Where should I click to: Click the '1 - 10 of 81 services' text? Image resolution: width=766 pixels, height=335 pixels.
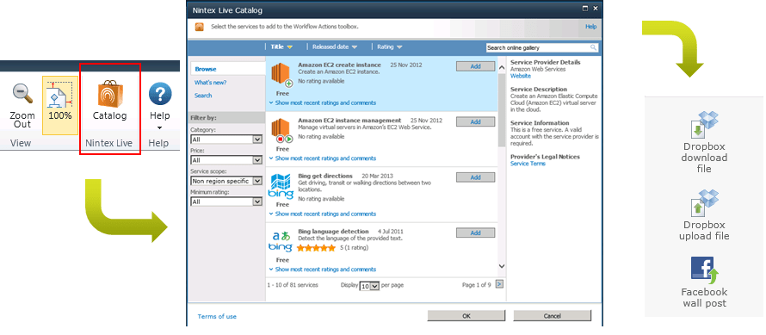click(292, 285)
